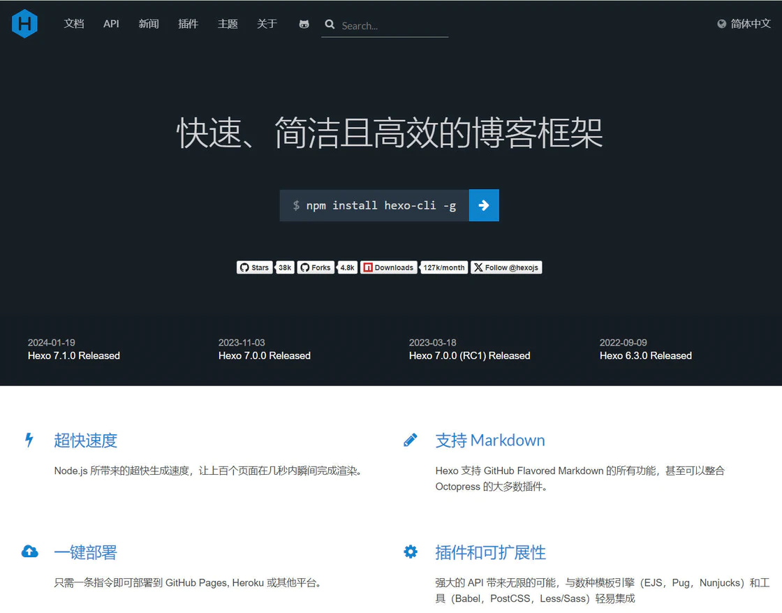The image size is (782, 613).
Task: Click the 支持 Markdown heading
Action: pos(489,441)
